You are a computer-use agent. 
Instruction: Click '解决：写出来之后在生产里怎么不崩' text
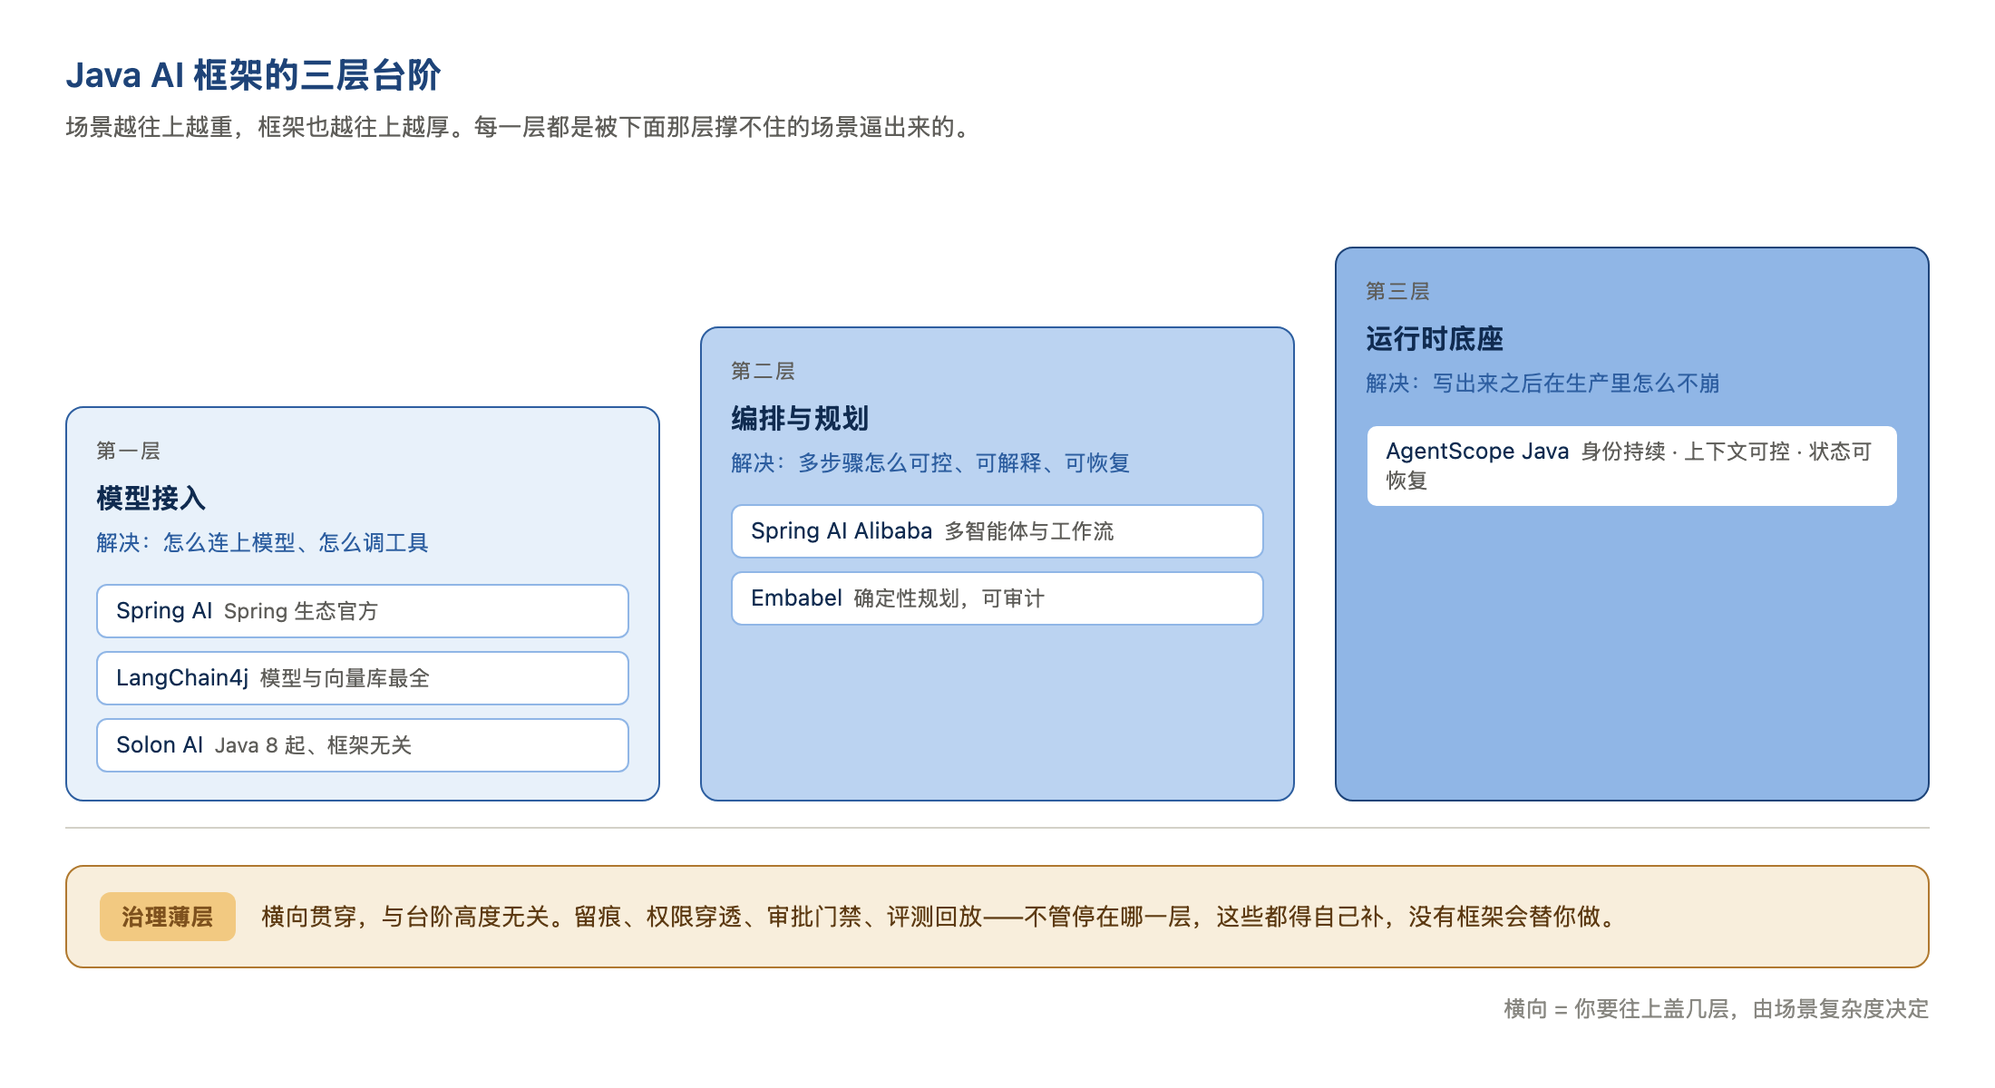click(x=1542, y=383)
